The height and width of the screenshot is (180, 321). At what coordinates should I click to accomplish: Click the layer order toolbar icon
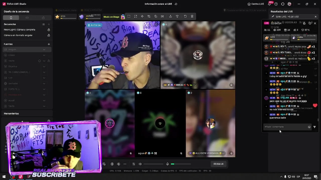(177, 16)
